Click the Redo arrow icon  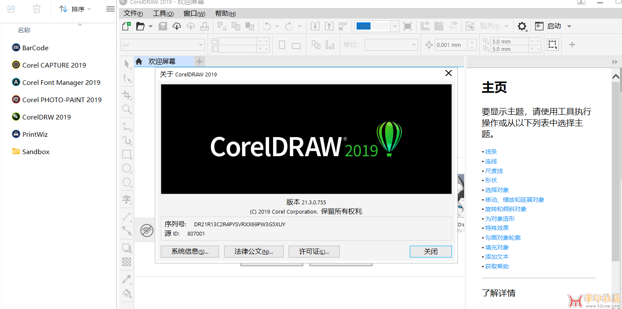pyautogui.click(x=289, y=26)
